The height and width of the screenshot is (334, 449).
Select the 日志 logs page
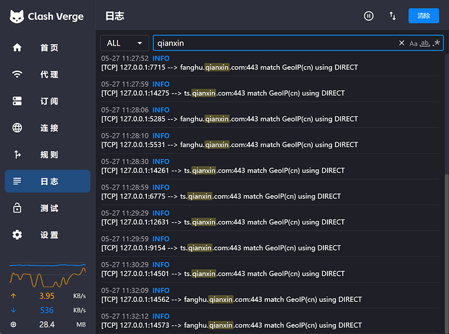click(47, 181)
